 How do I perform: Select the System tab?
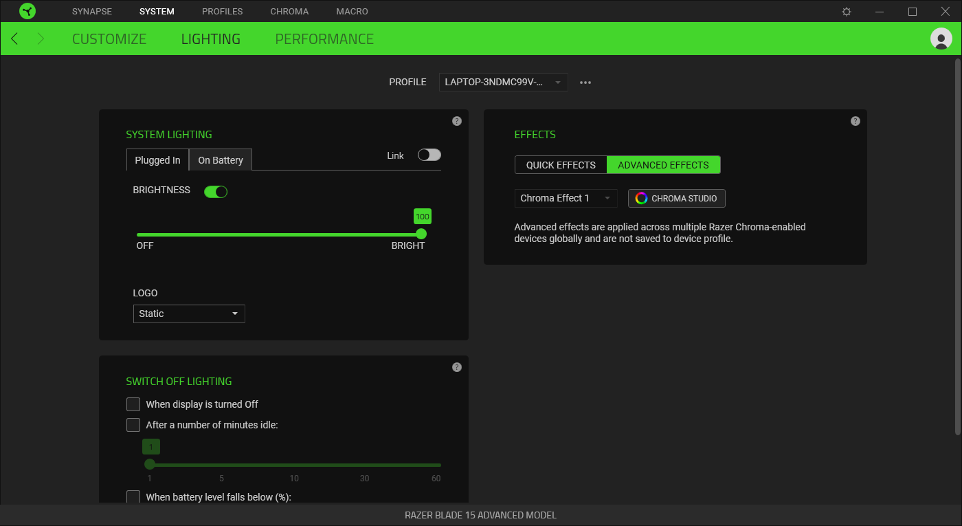click(157, 12)
